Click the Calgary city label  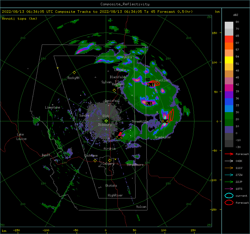tap(108, 164)
